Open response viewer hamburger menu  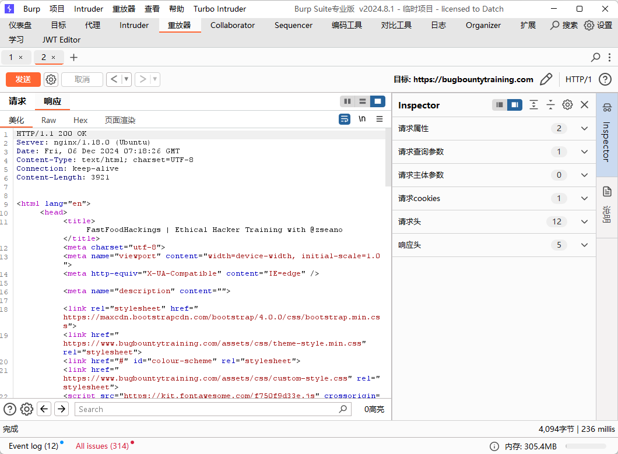point(380,119)
